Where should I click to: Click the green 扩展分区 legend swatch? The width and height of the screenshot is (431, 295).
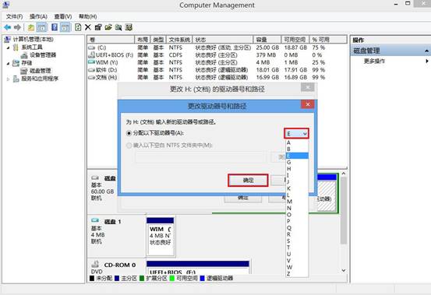point(142,278)
